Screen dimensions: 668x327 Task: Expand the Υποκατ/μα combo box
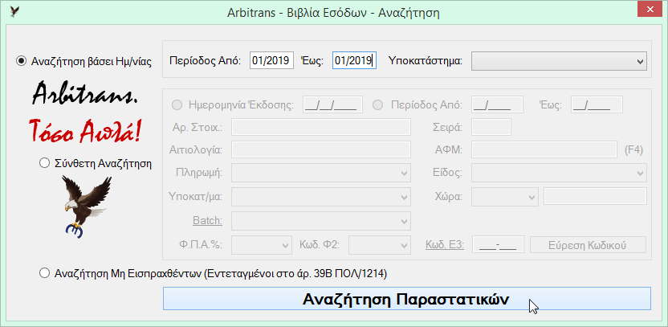[321, 197]
